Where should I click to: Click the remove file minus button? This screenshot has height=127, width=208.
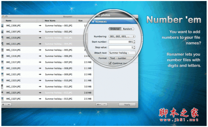tap(9, 105)
